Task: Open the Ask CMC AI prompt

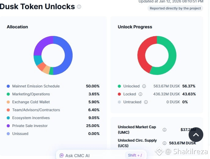Action: 78,155
